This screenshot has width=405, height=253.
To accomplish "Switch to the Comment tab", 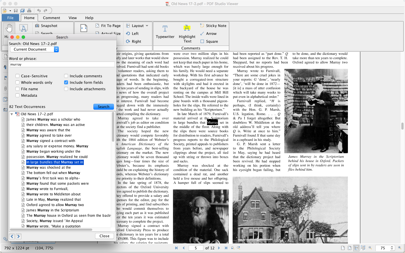I will pos(51,18).
